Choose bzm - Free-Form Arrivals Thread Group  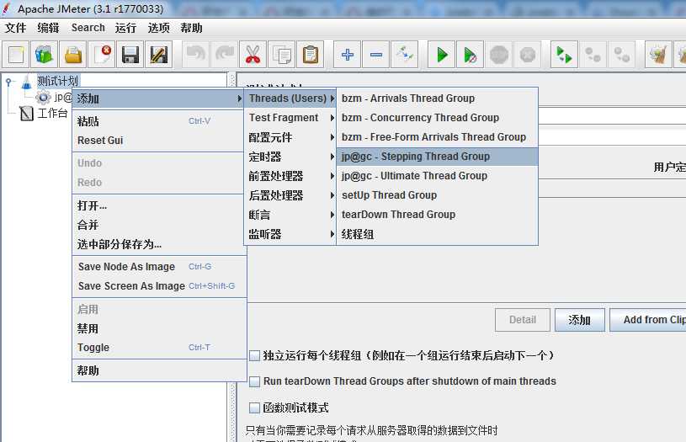tap(437, 137)
